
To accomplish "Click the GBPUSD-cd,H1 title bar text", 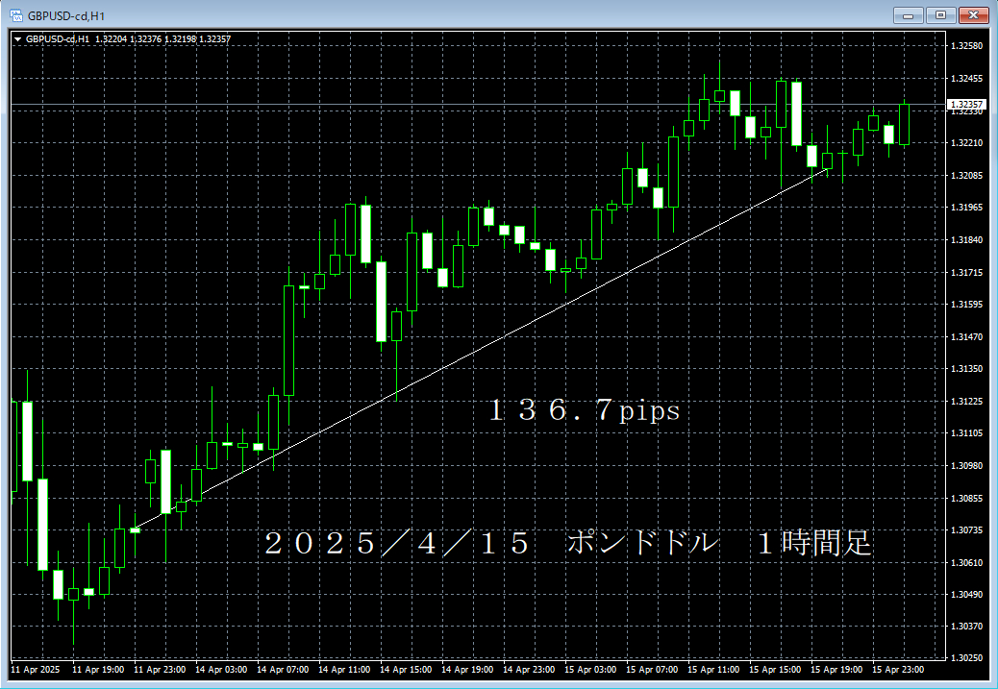I will point(66,16).
